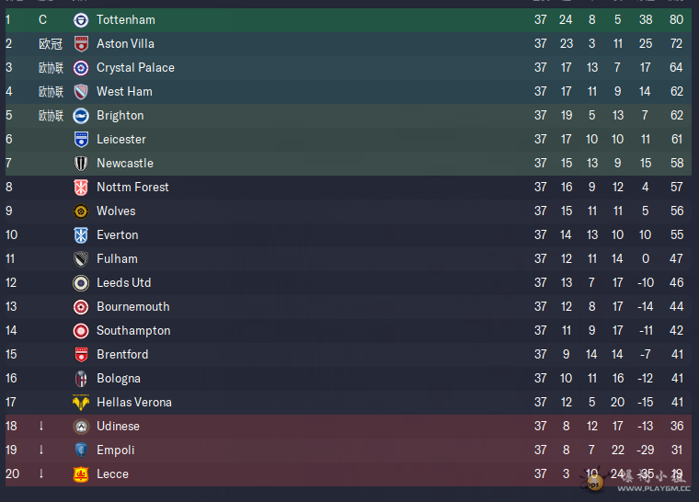
Task: Click the Leeds Utd points value 46
Action: coord(676,282)
